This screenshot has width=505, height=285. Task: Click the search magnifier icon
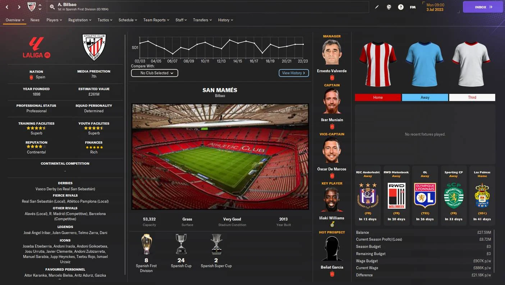coord(52,7)
